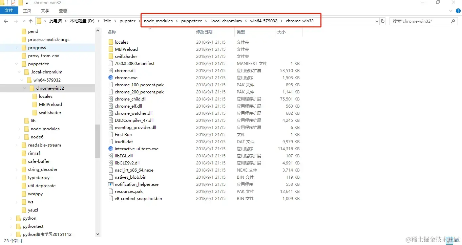Image resolution: width=462 pixels, height=245 pixels.
Task: Switch to the 共享 ribbon tab
Action: point(45,11)
